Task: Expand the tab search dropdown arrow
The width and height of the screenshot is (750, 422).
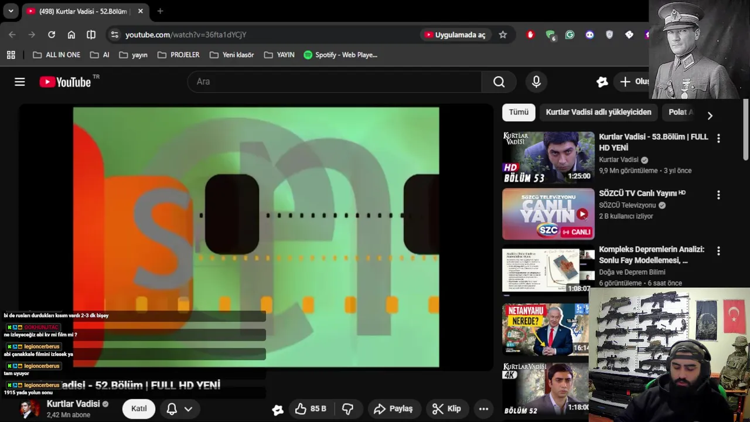Action: click(11, 11)
